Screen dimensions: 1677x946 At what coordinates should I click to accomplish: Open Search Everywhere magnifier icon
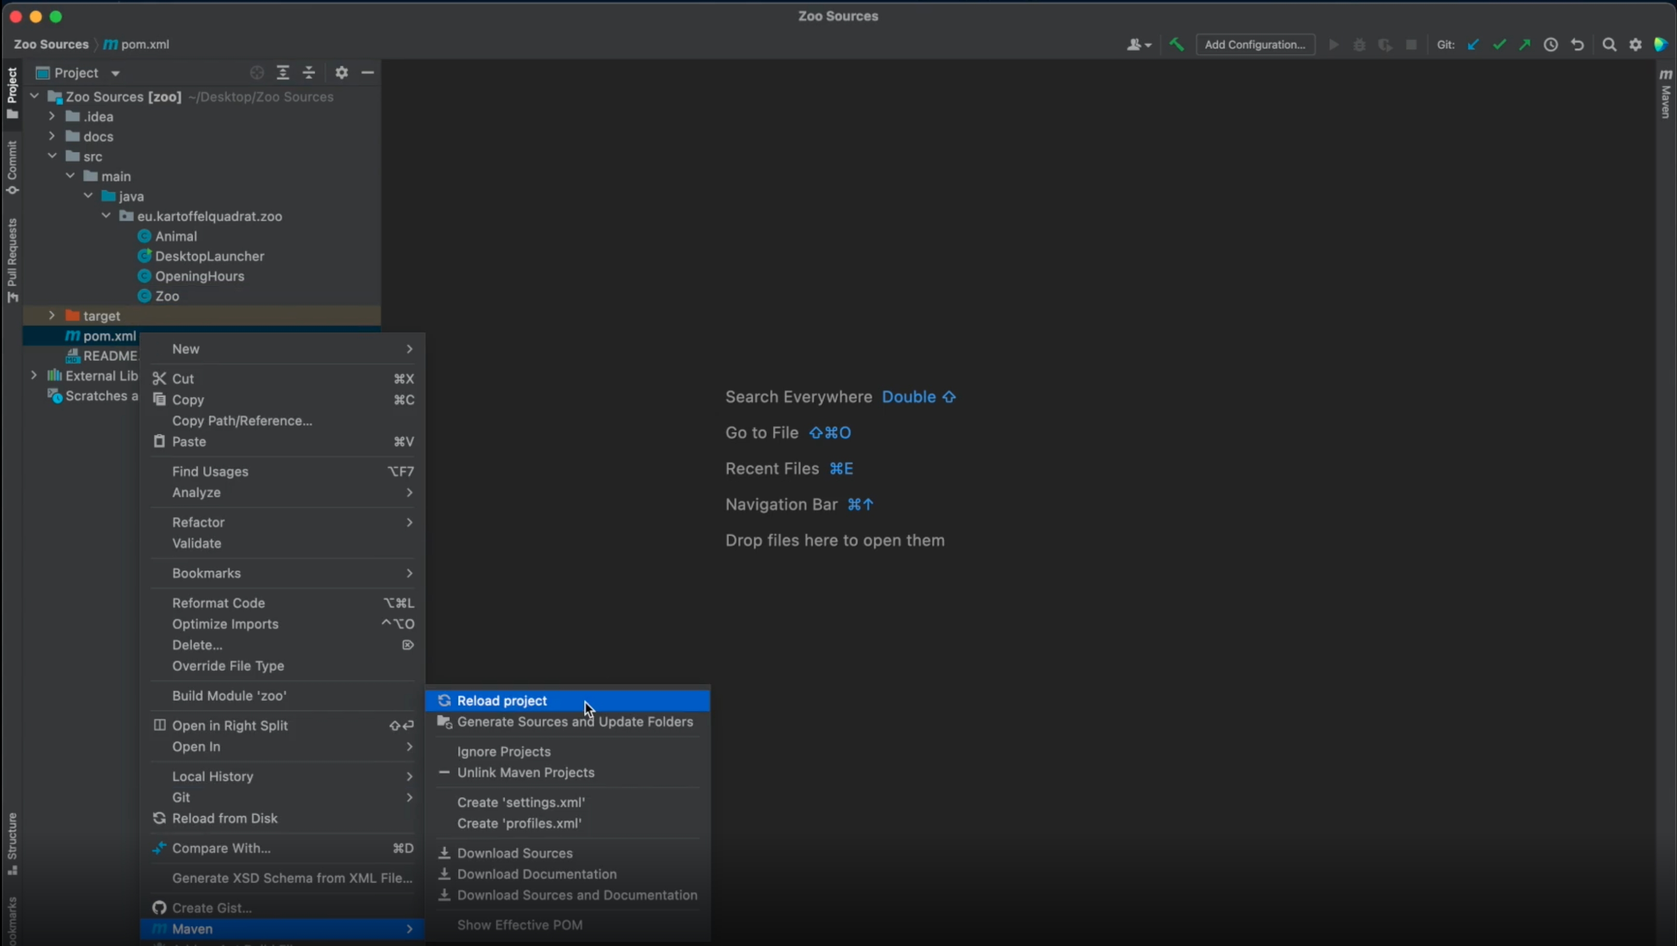1609,44
